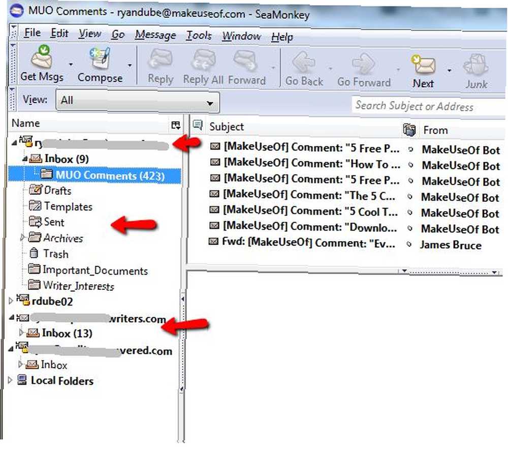Collapse the Inbox (9) folder

24,159
